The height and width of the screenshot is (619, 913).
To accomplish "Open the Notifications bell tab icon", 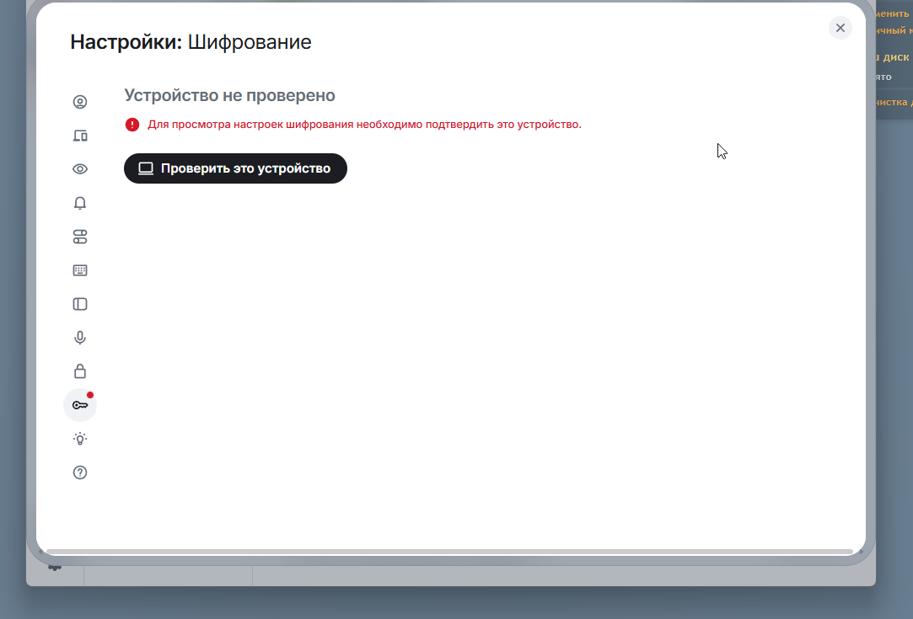I will (80, 203).
